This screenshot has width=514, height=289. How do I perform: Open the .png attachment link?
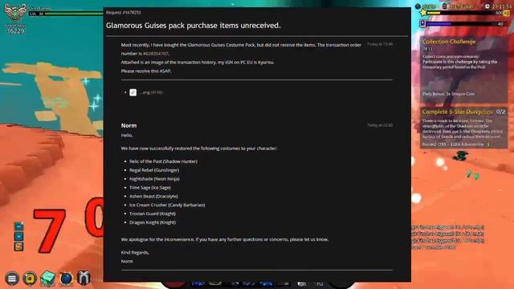[x=151, y=92]
